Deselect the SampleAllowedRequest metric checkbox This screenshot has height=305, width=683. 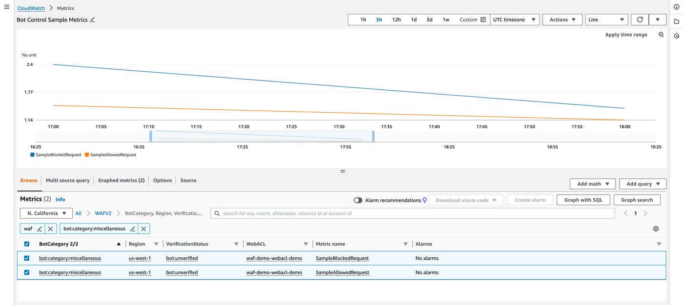pyautogui.click(x=27, y=272)
